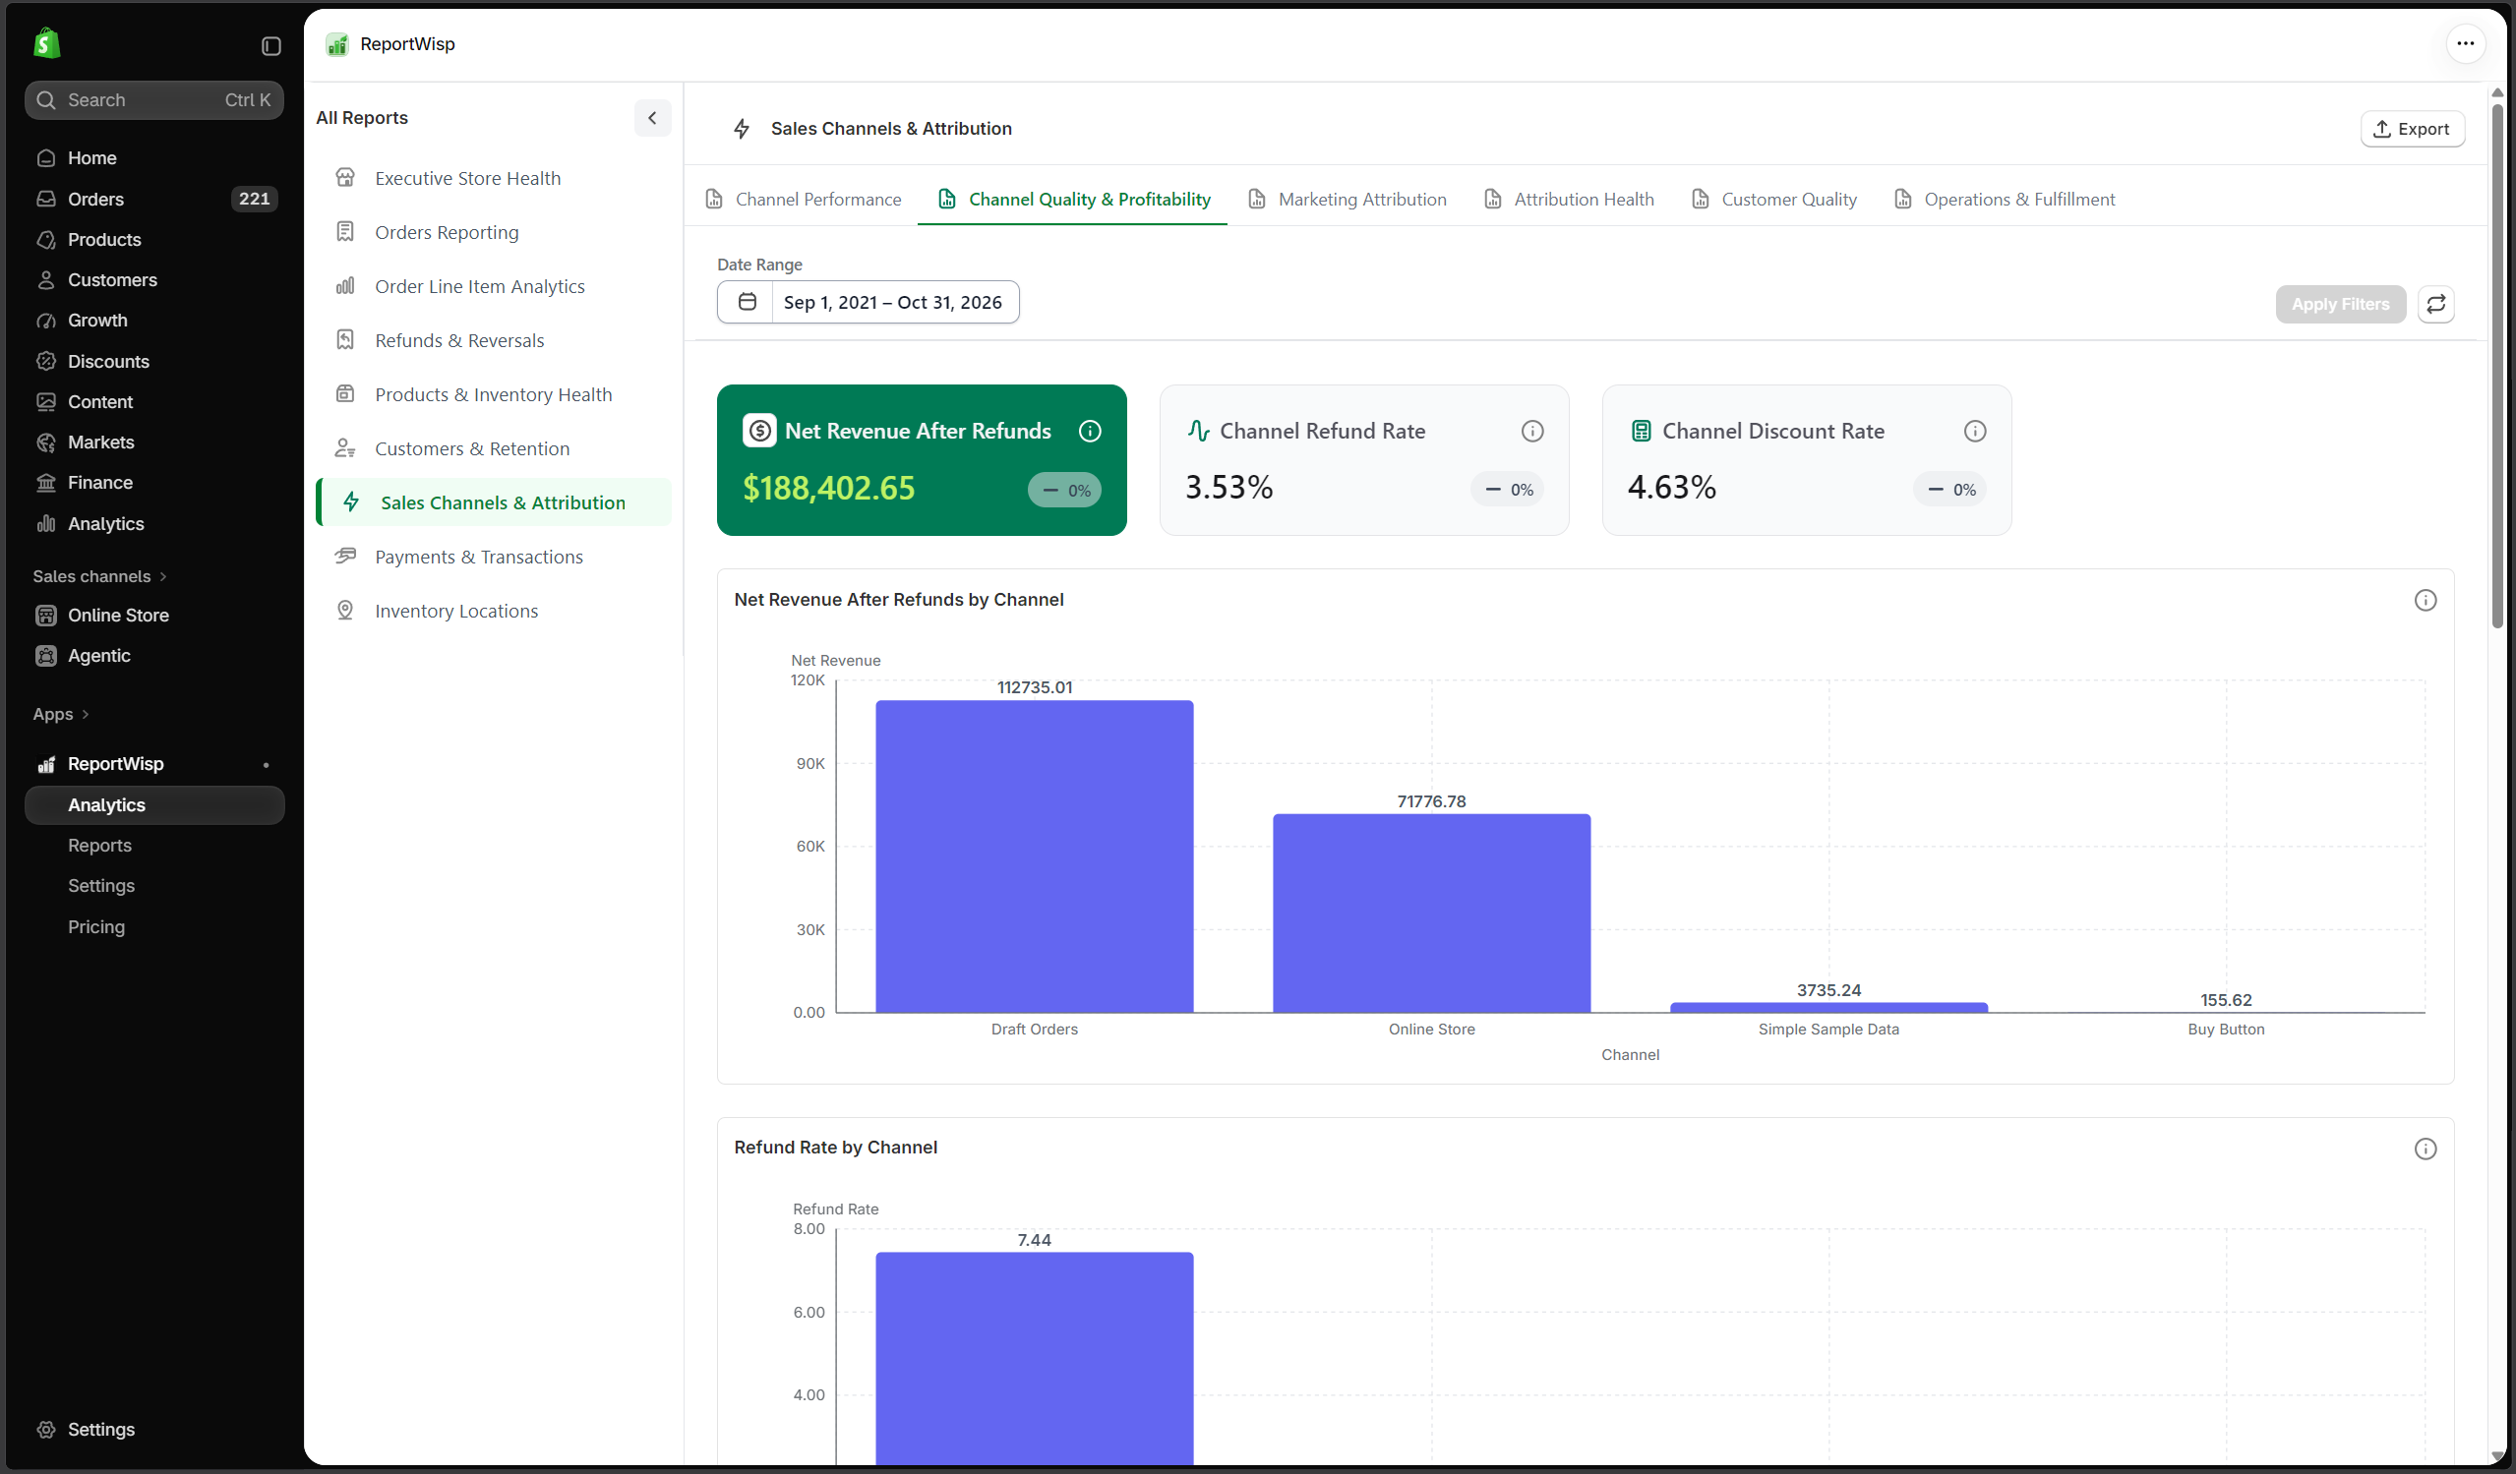Switch to Customer Quality tab

(x=1774, y=200)
